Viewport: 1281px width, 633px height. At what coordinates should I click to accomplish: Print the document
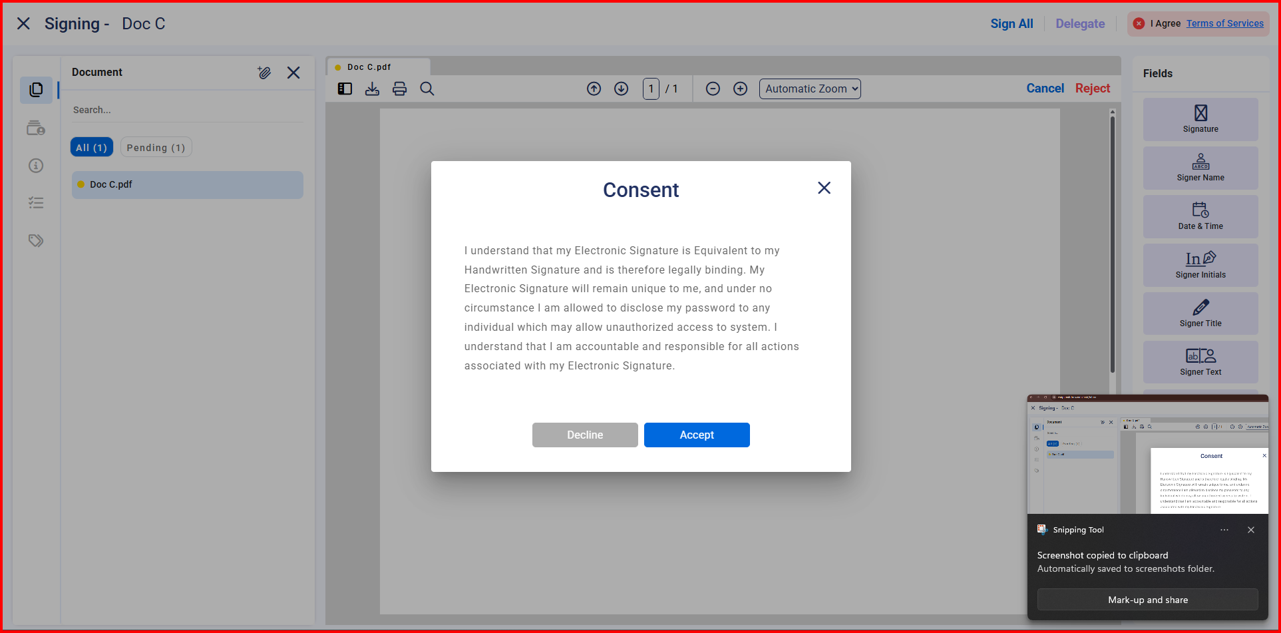(399, 89)
